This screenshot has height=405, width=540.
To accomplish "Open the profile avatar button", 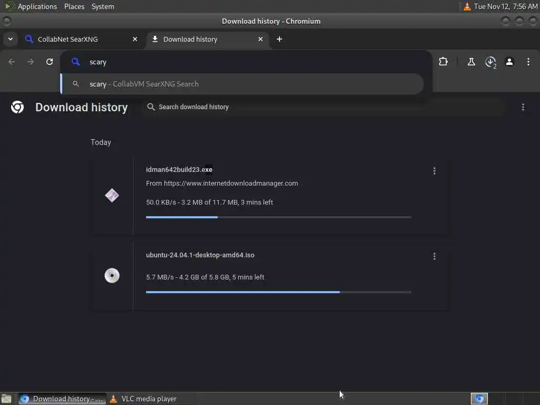I will [509, 62].
